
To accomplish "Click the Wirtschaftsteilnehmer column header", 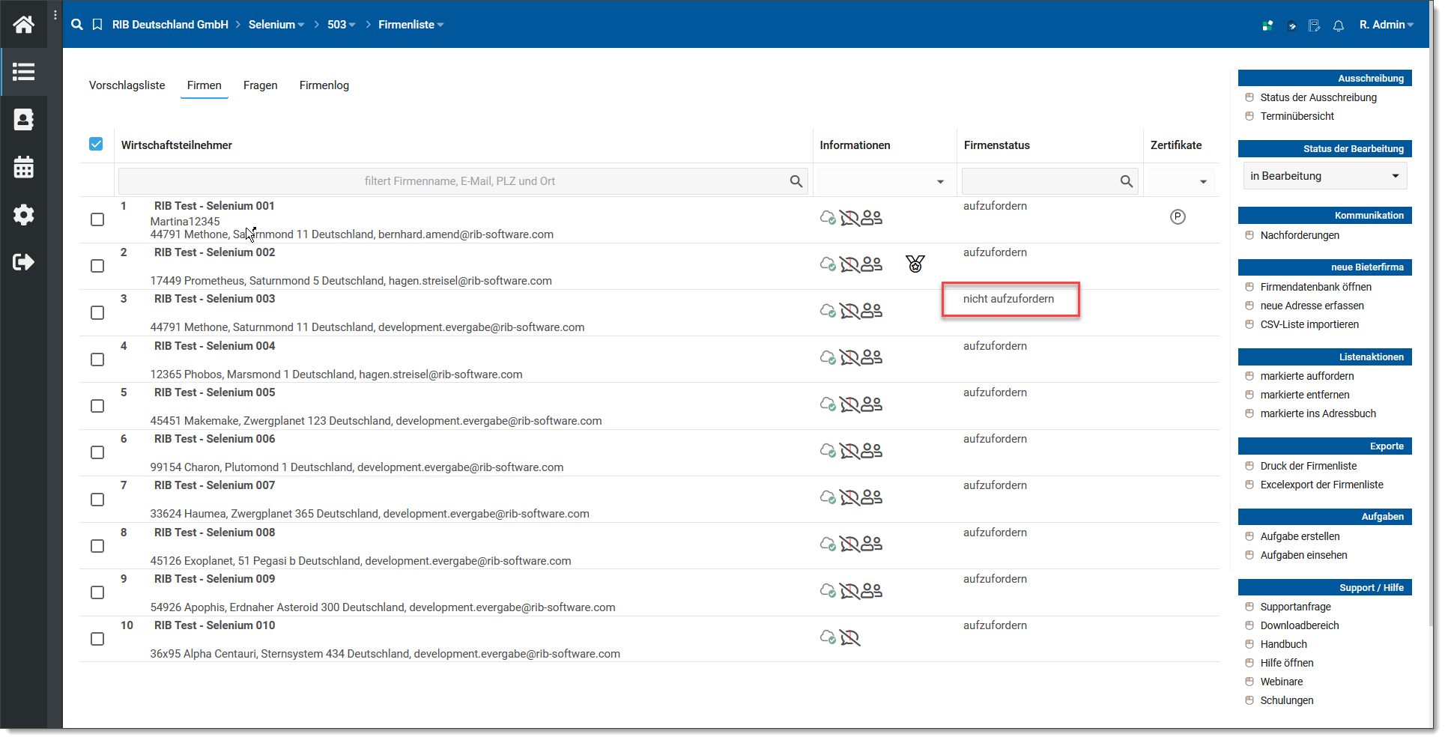I will click(177, 145).
